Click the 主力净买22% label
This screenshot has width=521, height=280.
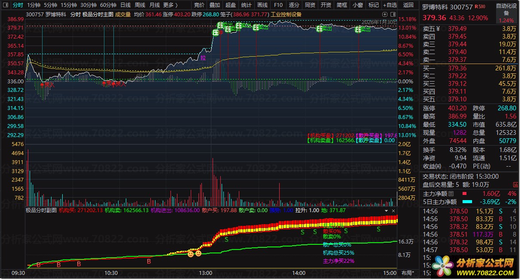338,261
